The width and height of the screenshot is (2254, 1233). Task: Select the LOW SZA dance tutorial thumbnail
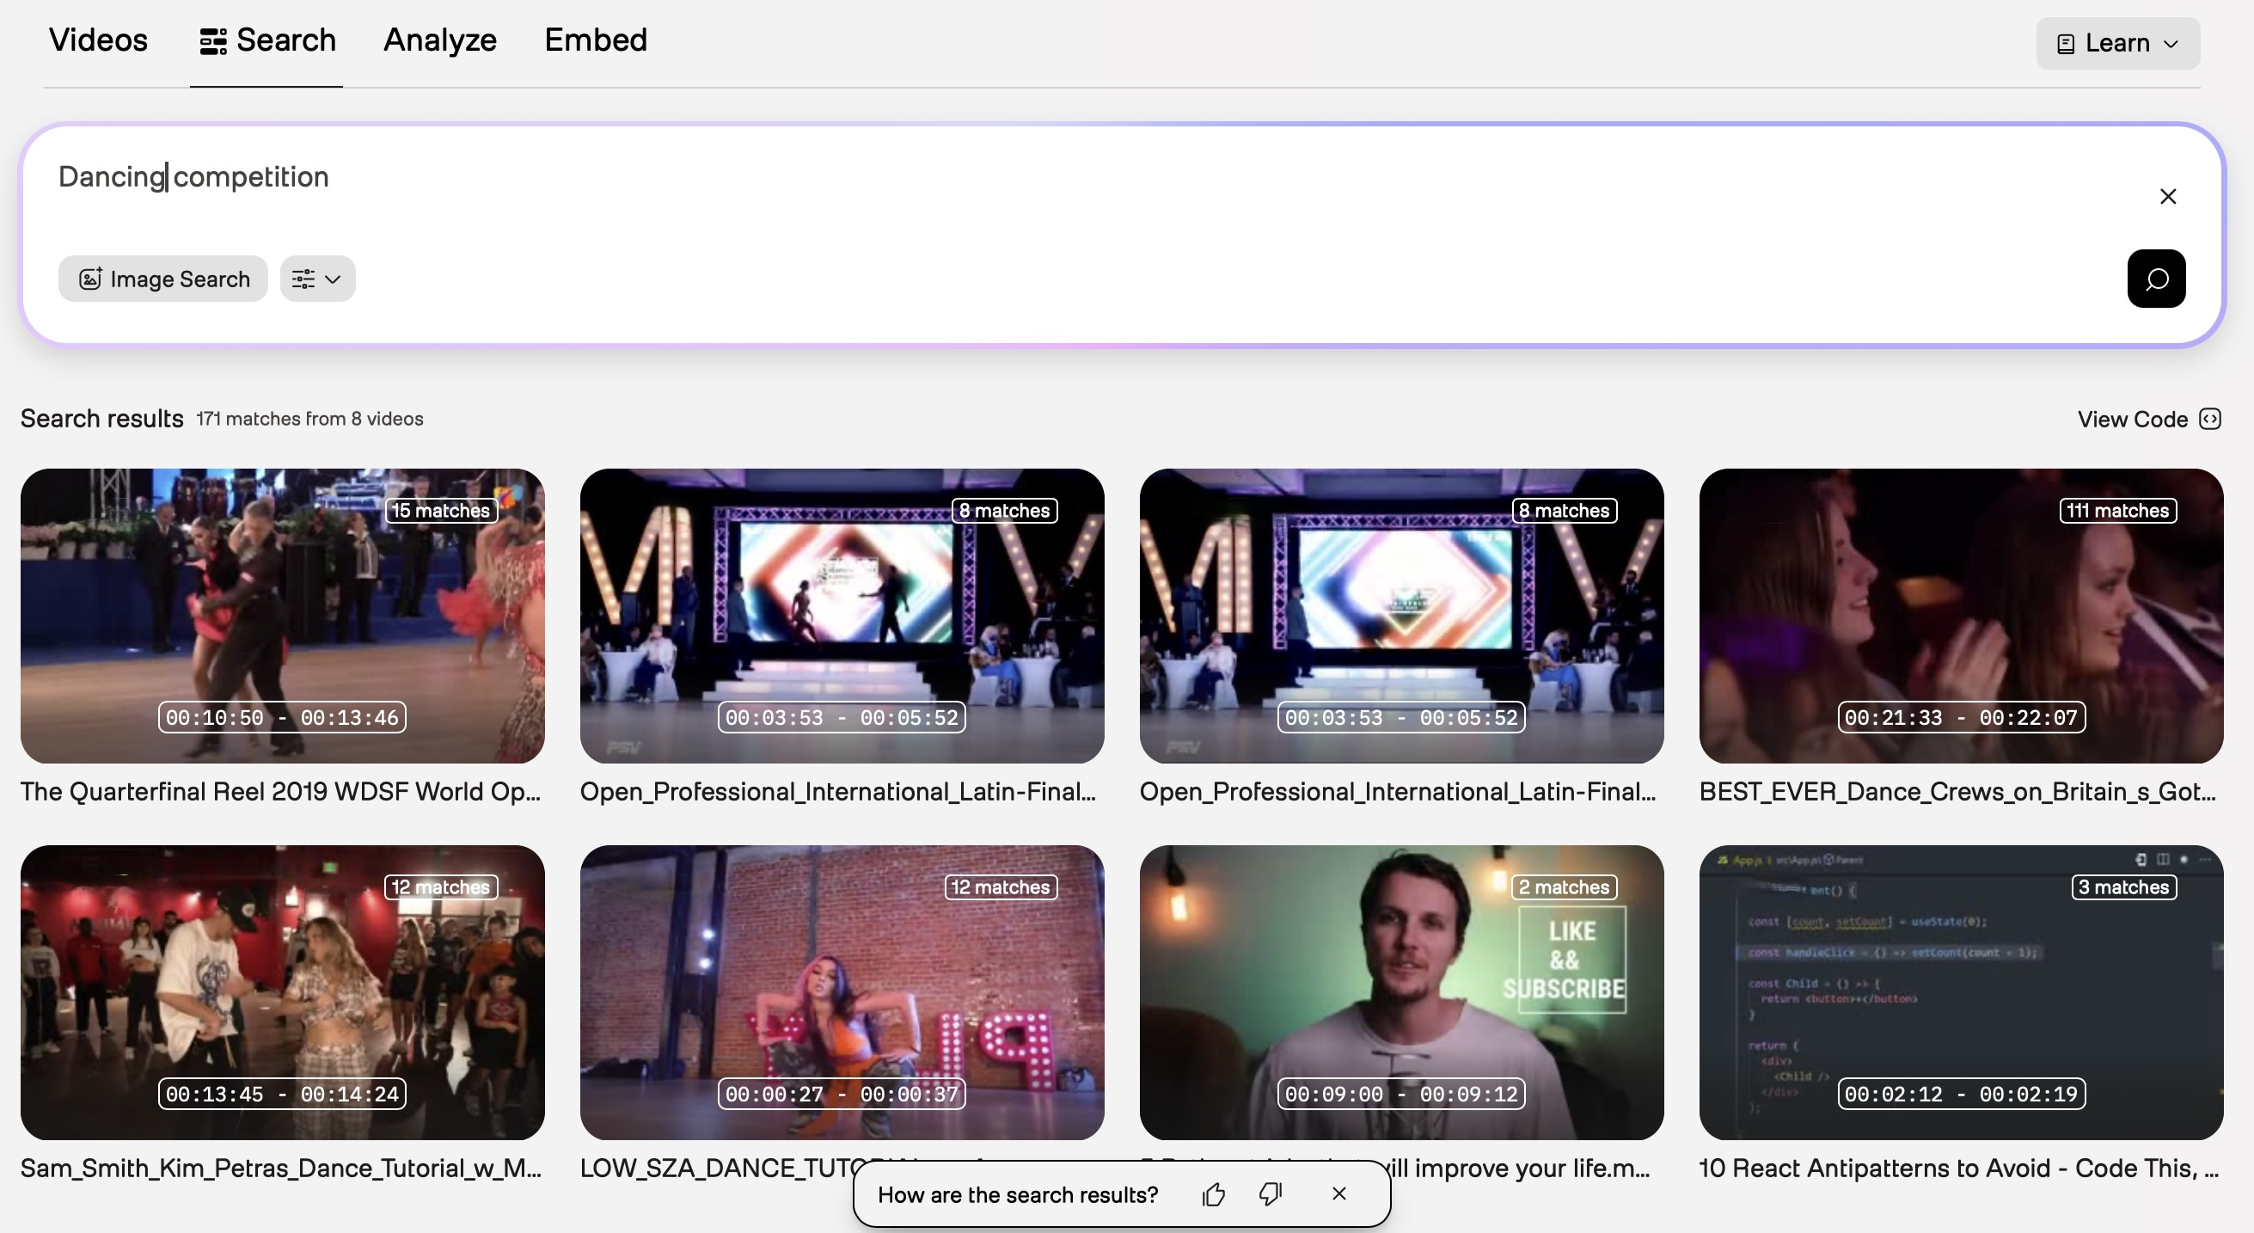(x=842, y=991)
